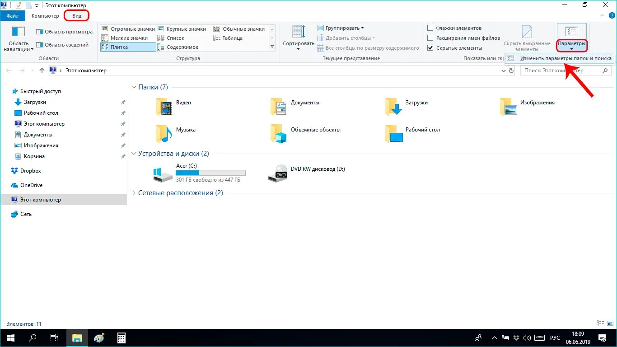Toggle Область просмотра preview pane
This screenshot has height=347, width=617.
(x=64, y=32)
